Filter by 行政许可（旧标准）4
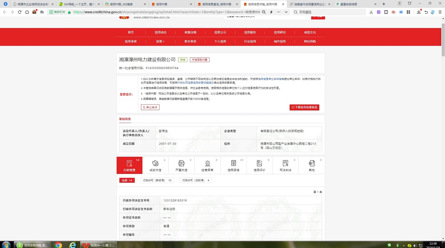Viewport: 445px width, 248px height. coord(195,181)
